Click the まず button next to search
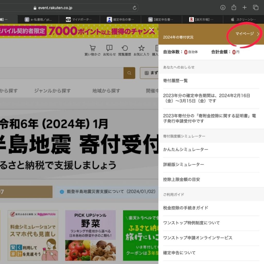 [x=149, y=73]
